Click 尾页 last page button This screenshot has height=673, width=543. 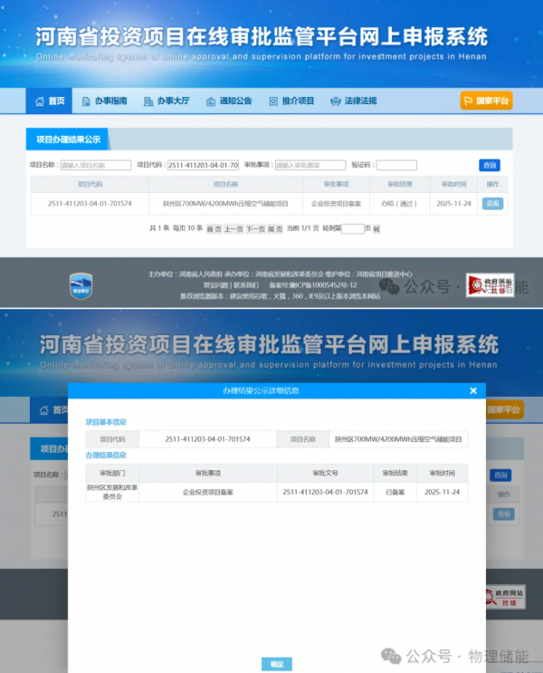pos(275,229)
